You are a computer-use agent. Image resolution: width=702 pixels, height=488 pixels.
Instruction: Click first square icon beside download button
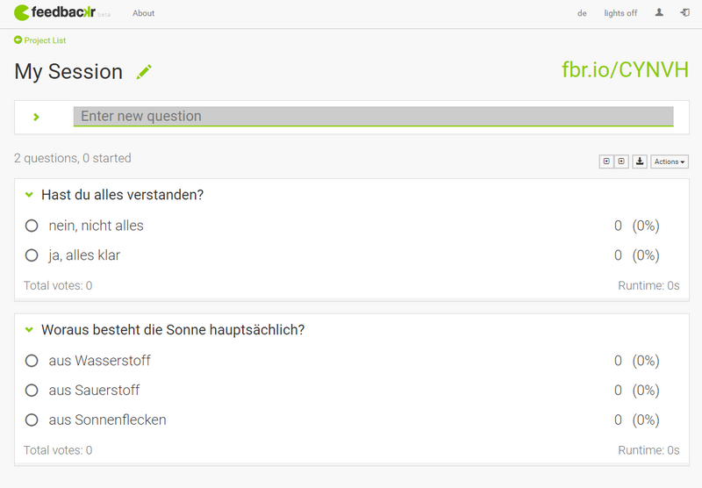pos(606,161)
